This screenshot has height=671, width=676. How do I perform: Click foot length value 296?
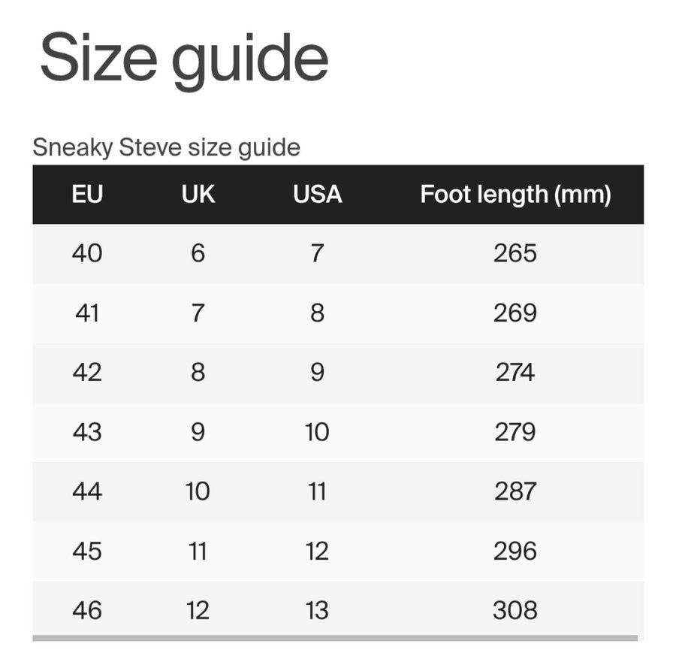[x=515, y=551]
